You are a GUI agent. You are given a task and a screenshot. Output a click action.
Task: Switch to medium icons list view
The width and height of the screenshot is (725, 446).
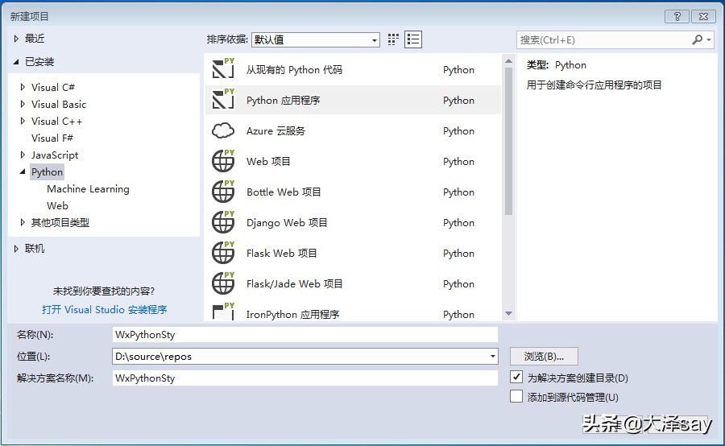point(413,39)
